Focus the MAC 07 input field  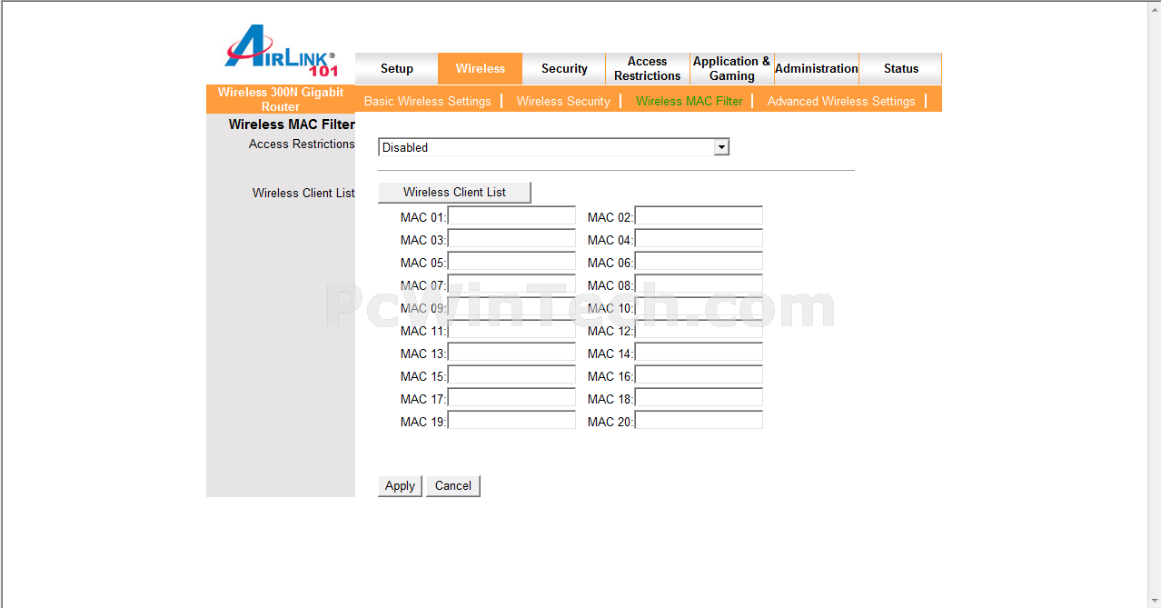(511, 284)
